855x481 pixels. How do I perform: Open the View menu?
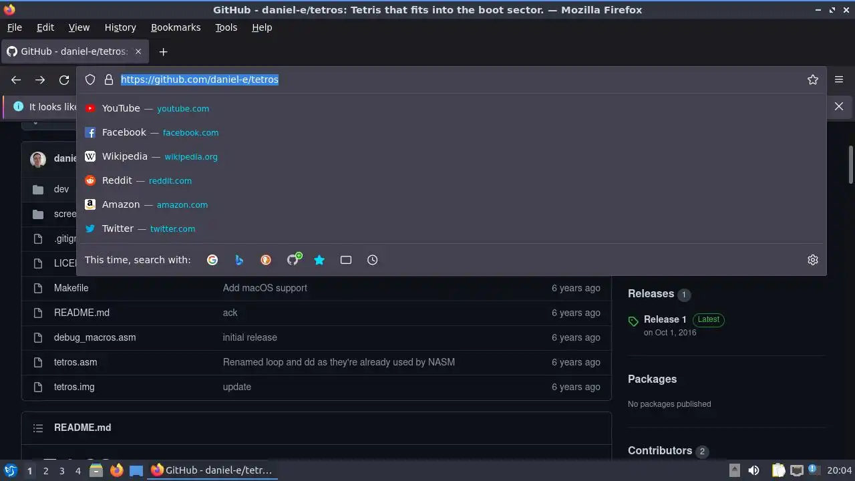[x=79, y=27]
